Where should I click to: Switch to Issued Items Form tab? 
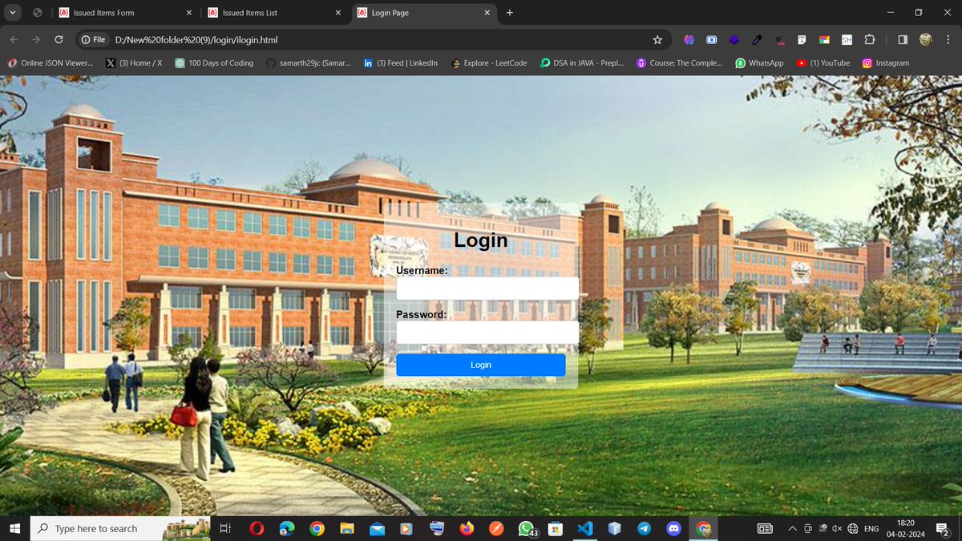click(x=124, y=13)
